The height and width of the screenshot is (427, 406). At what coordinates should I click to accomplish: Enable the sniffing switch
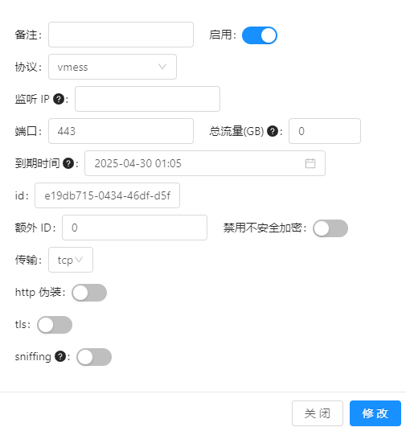(x=94, y=357)
